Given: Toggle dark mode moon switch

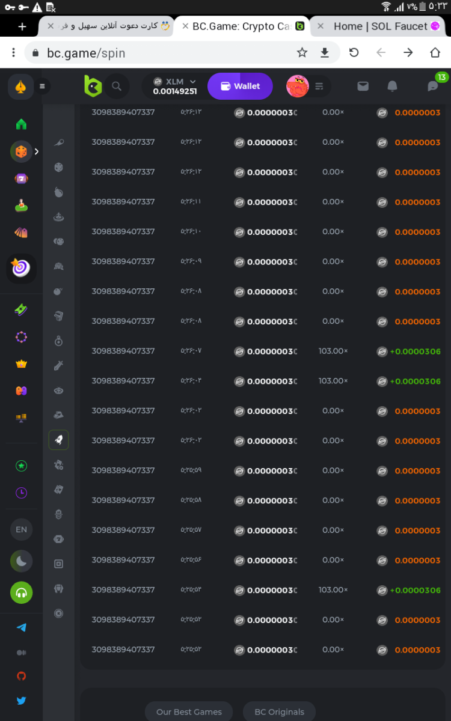Looking at the screenshot, I should point(22,561).
